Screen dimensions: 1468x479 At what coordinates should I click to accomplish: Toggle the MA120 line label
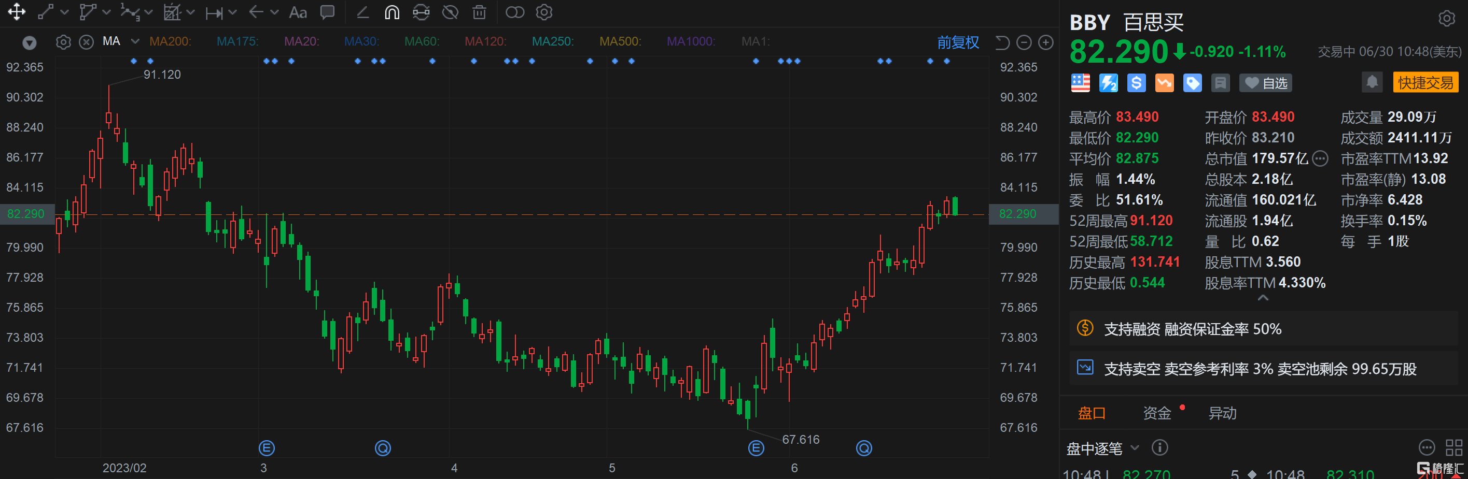485,41
